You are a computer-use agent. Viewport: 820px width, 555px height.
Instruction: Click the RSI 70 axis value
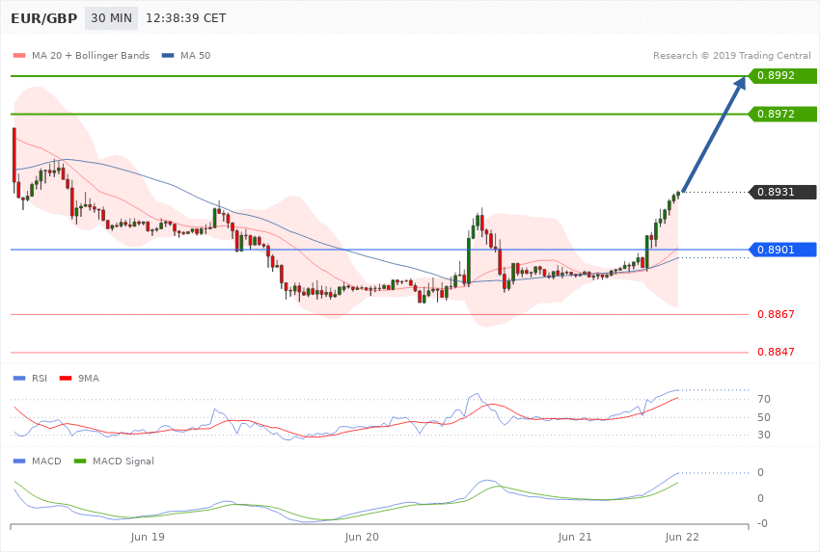coord(763,400)
